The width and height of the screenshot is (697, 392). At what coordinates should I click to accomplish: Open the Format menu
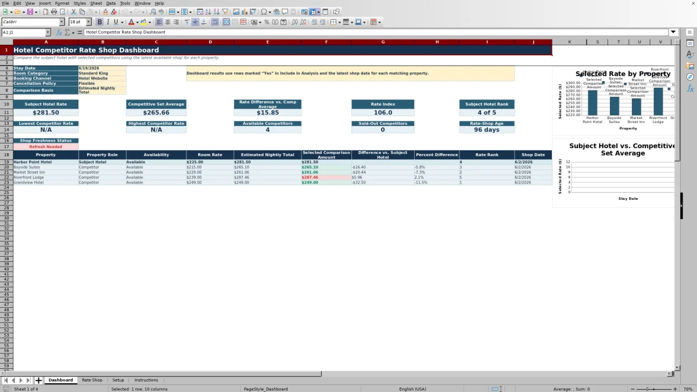[62, 3]
